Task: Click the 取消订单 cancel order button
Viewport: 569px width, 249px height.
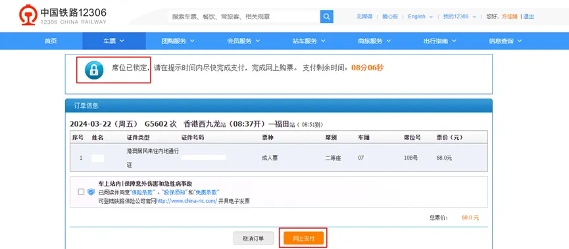Action: pyautogui.click(x=253, y=238)
